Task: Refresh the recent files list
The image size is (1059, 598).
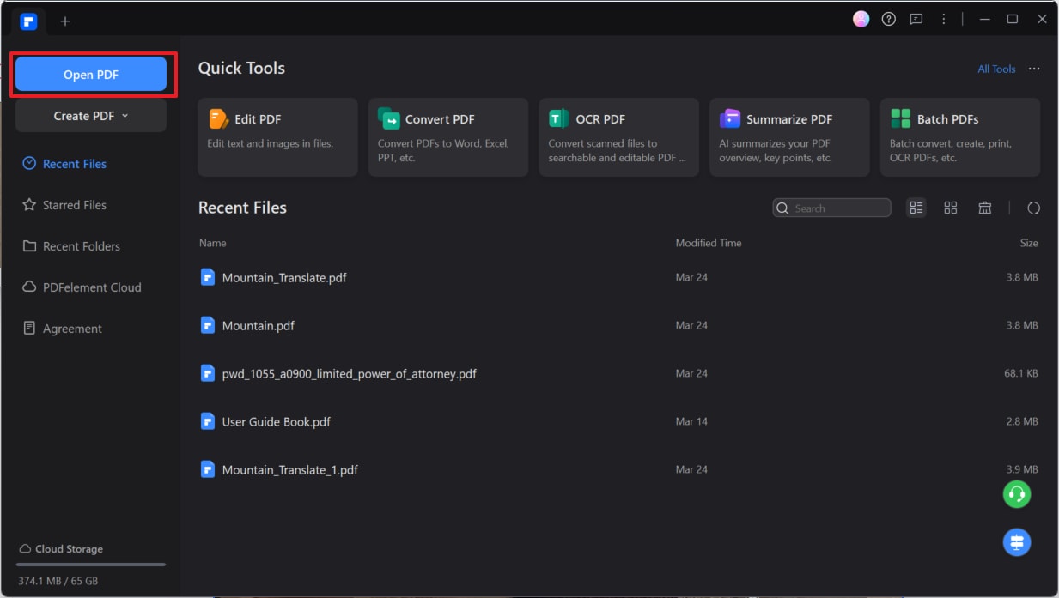Action: coord(1034,208)
